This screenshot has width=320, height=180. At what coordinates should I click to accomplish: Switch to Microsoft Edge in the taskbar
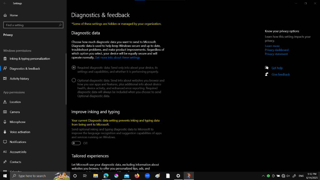click(x=106, y=176)
